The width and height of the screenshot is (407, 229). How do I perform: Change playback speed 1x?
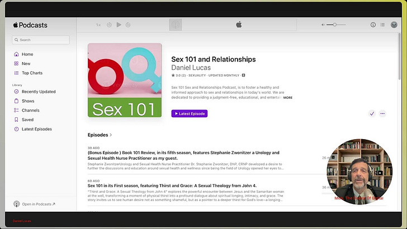(98, 25)
